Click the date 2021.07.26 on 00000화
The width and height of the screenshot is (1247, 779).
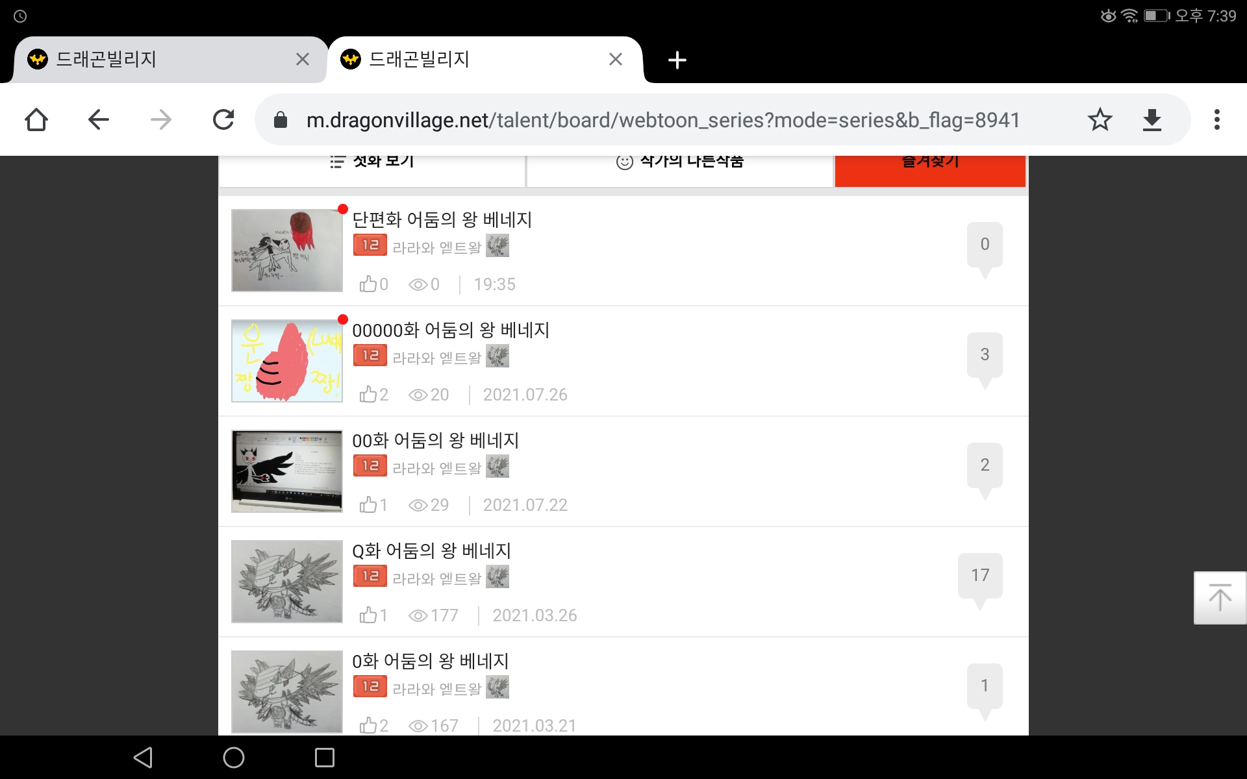click(x=525, y=395)
